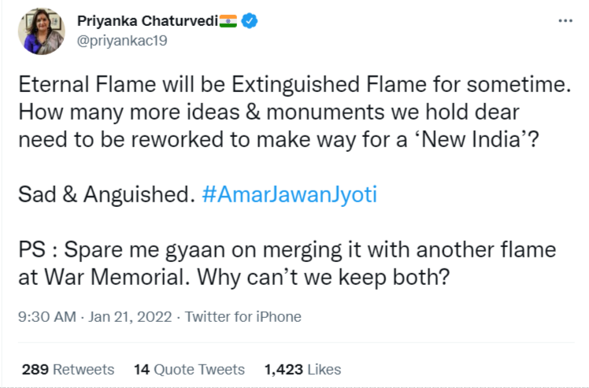
Task: Open the tweet's more options menu
Action: [565, 21]
